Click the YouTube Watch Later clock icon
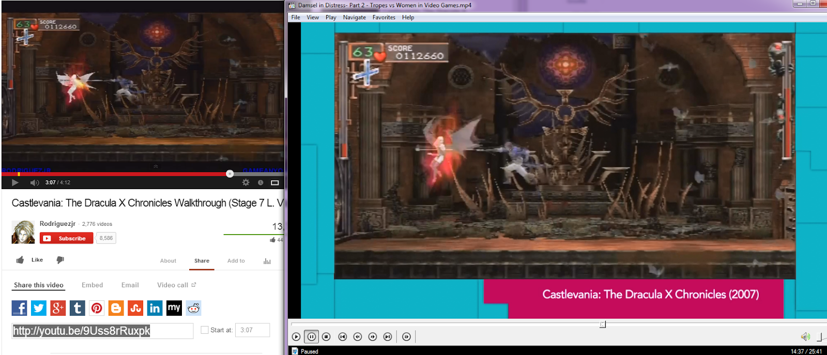The height and width of the screenshot is (355, 827). 261,182
